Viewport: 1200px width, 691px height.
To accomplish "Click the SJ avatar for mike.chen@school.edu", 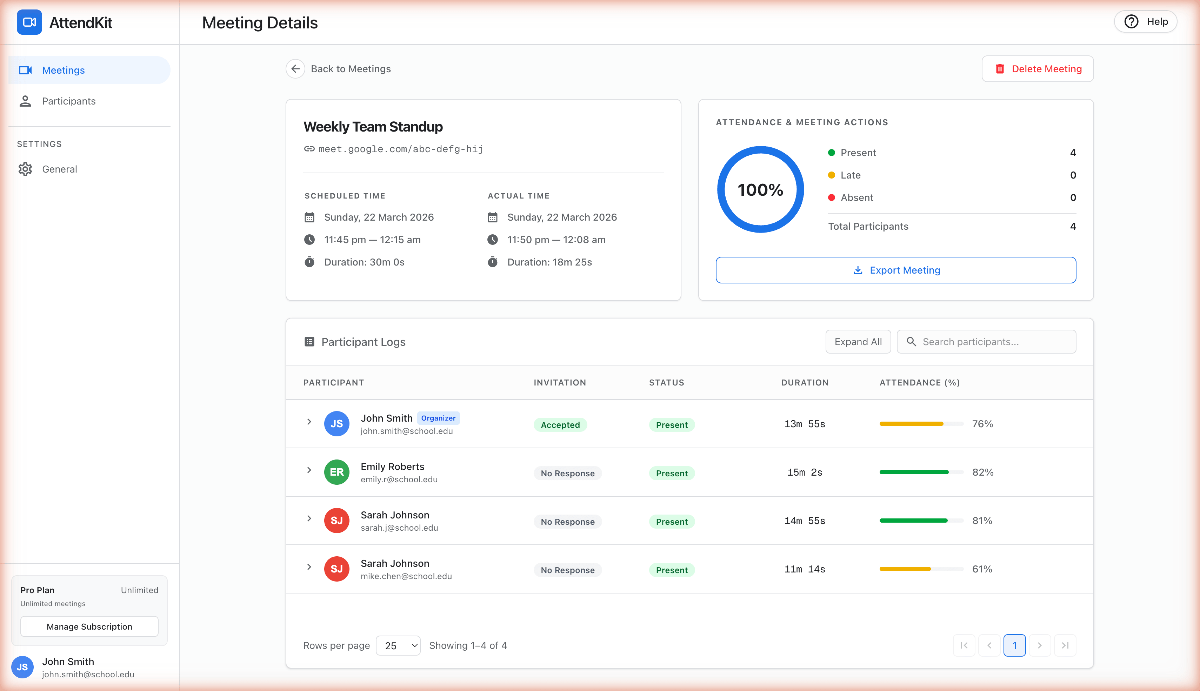I will click(336, 569).
